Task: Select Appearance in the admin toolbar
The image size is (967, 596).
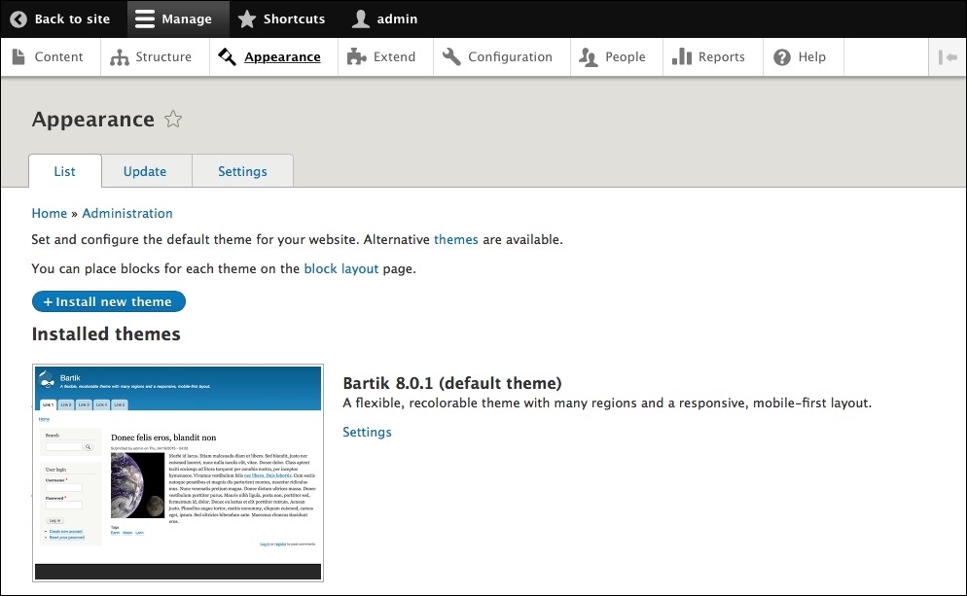Action: (x=269, y=56)
